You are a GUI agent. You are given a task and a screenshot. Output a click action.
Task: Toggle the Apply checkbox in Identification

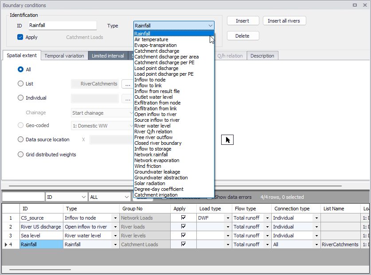tap(20, 37)
